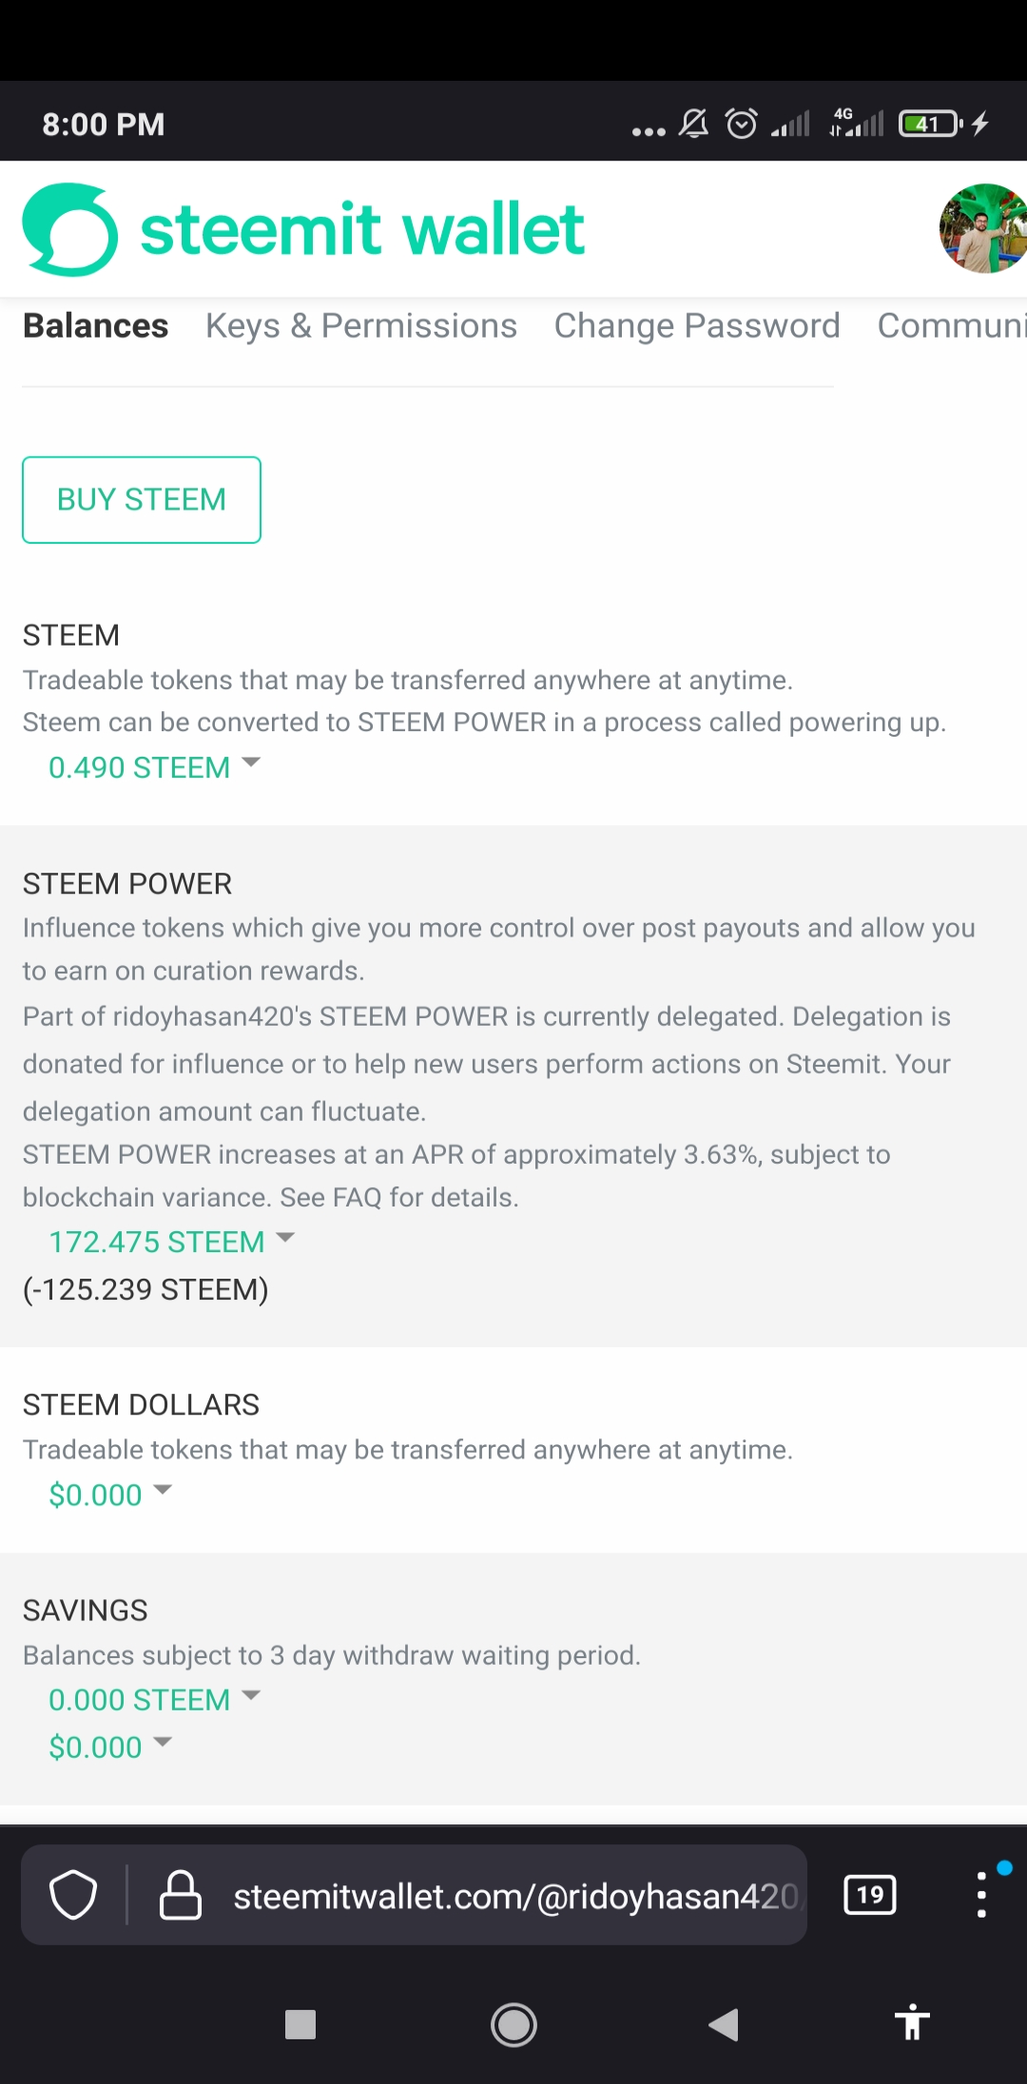Switch to Change Password tab

(x=697, y=326)
